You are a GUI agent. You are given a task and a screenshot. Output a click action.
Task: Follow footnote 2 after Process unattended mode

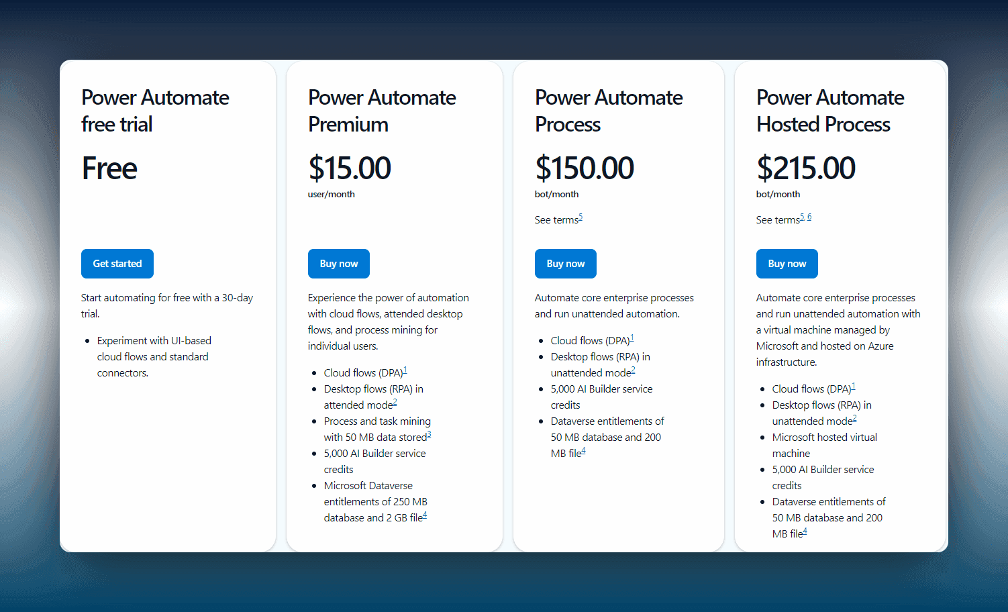point(634,370)
